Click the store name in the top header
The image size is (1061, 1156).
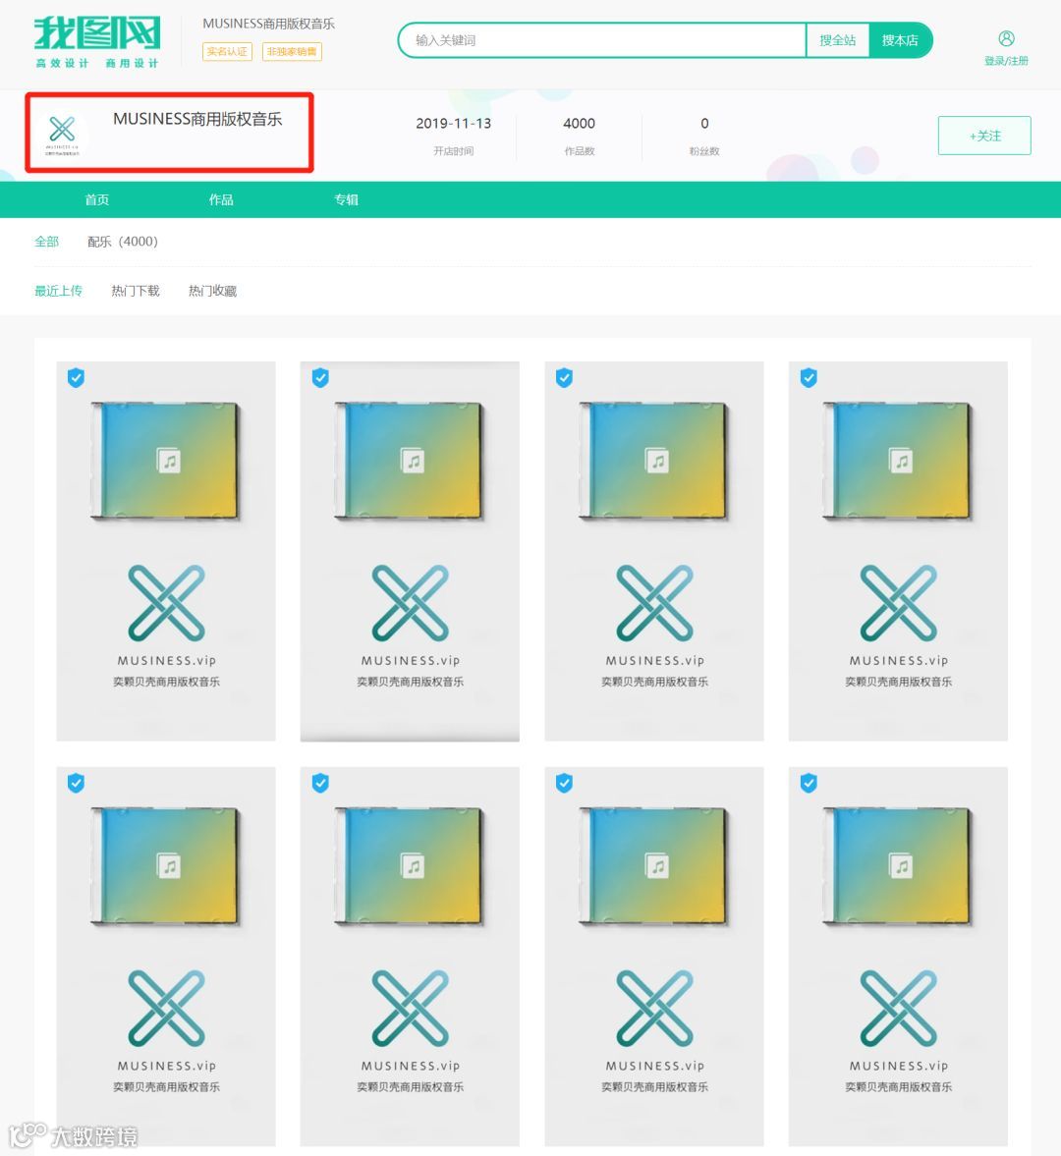click(x=268, y=24)
